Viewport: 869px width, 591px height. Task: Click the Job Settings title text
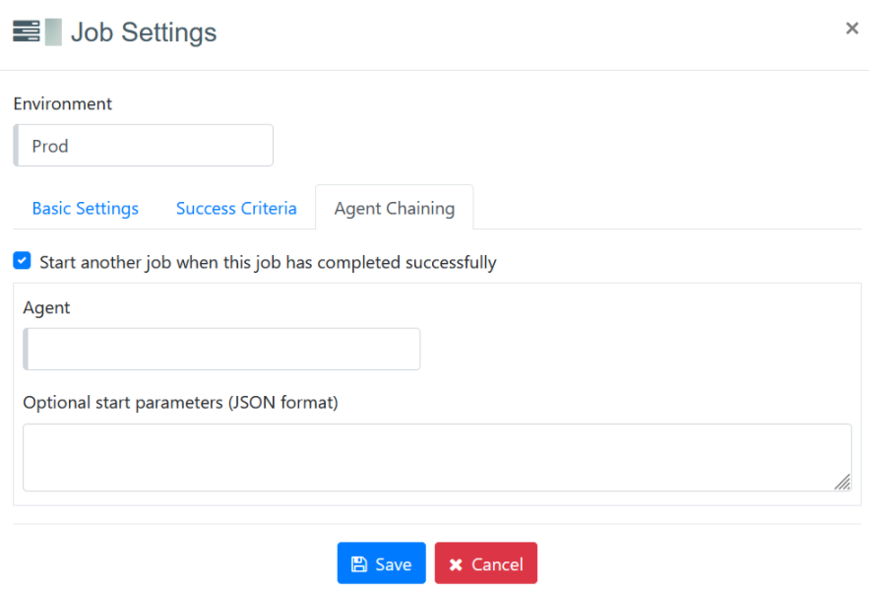(x=144, y=32)
